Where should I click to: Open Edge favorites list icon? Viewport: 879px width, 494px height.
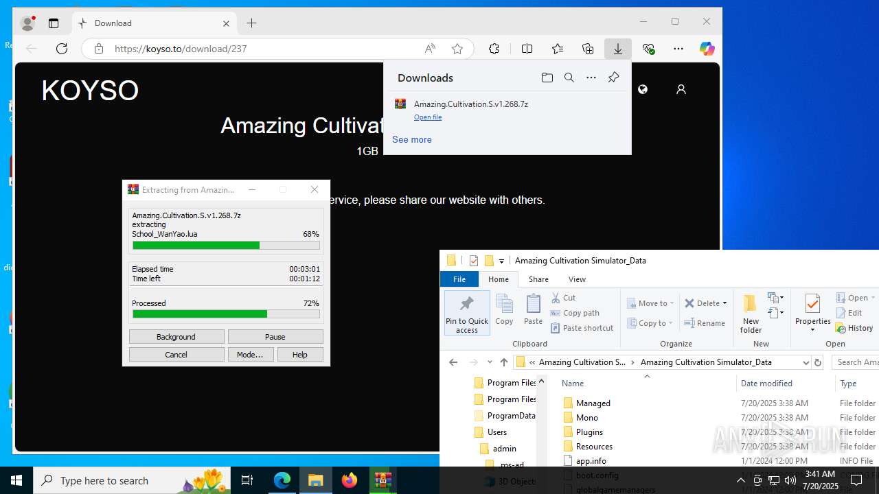558,49
